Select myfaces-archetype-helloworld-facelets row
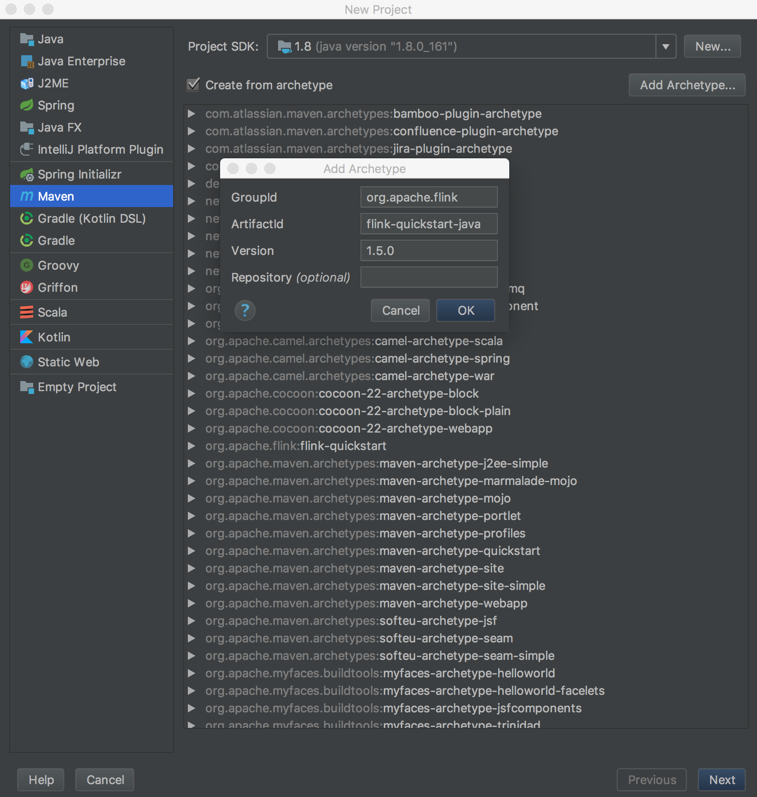The width and height of the screenshot is (757, 797). click(x=466, y=691)
